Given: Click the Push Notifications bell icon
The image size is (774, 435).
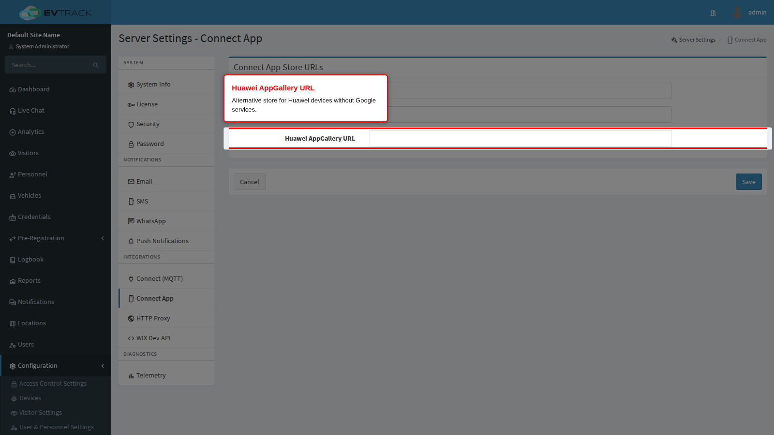Looking at the screenshot, I should pos(131,241).
